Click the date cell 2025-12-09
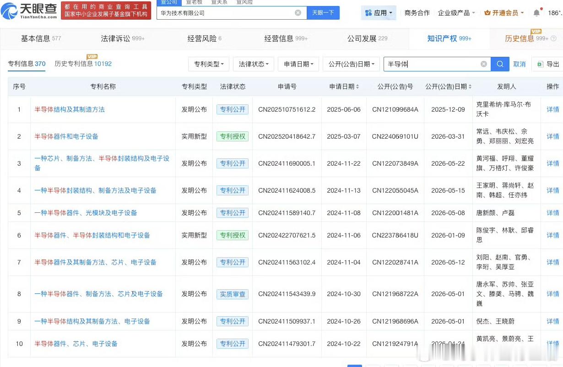 (x=448, y=109)
